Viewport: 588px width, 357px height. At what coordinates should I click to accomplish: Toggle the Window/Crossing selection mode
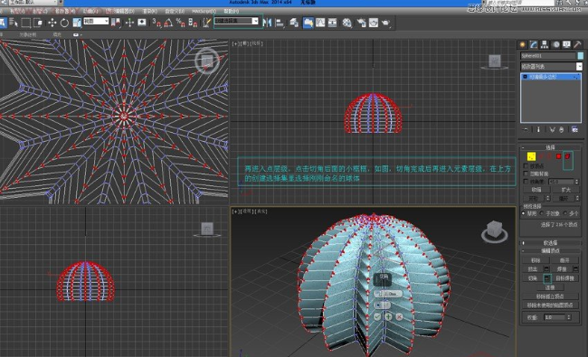(x=39, y=23)
